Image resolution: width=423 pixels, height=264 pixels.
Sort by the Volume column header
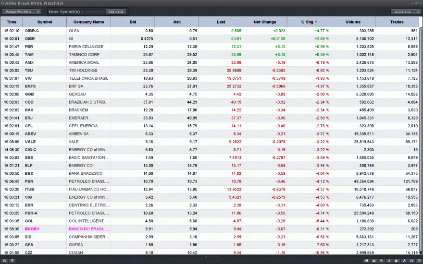(x=353, y=22)
